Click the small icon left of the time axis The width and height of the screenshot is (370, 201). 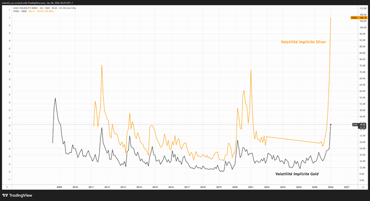click(7, 187)
